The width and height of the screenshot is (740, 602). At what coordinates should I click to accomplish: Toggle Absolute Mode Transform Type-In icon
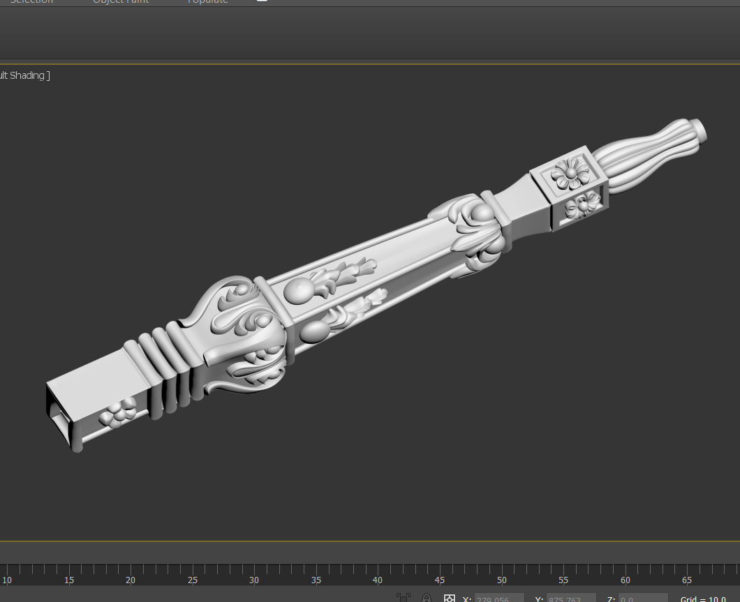click(449, 599)
